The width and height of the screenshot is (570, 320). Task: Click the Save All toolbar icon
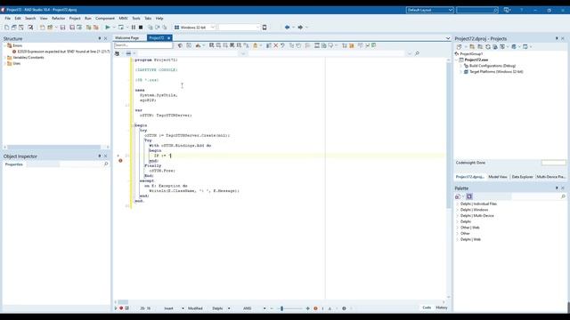click(72, 28)
